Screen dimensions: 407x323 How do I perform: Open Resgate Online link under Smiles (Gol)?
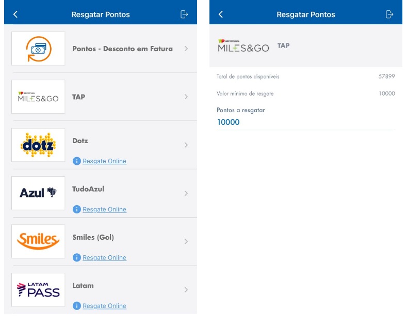click(x=104, y=258)
